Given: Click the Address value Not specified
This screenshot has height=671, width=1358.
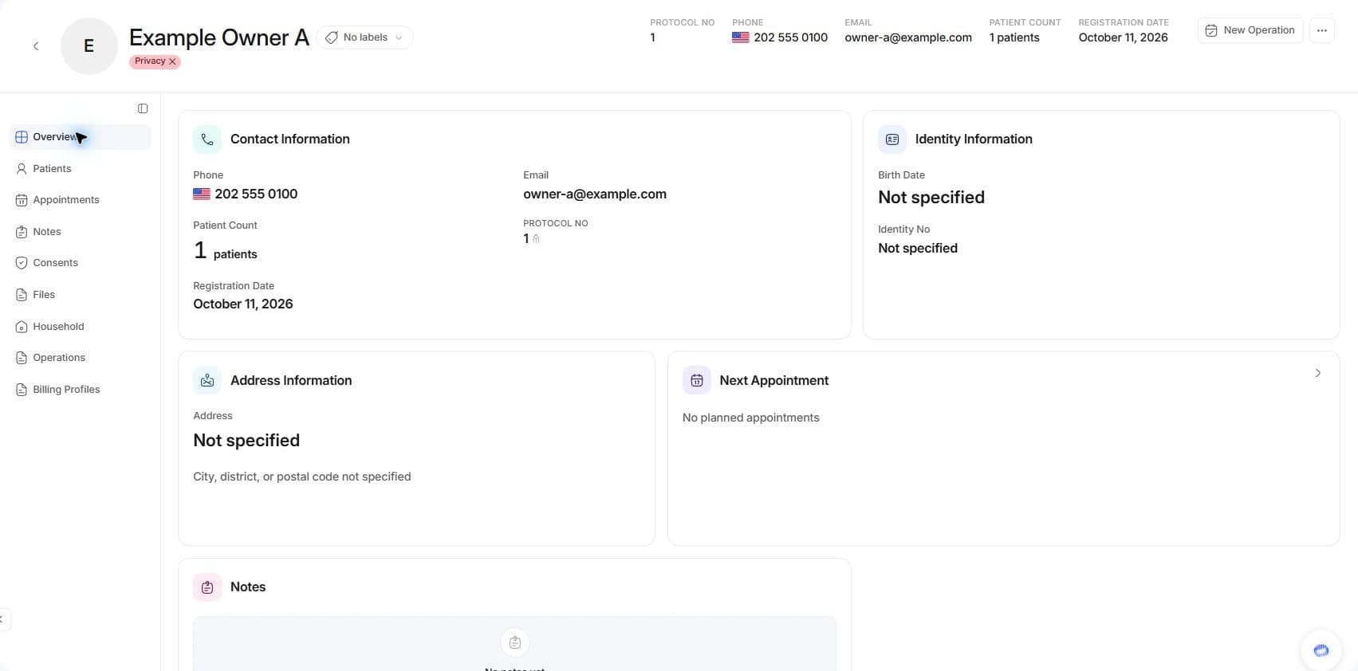Looking at the screenshot, I should [x=246, y=441].
